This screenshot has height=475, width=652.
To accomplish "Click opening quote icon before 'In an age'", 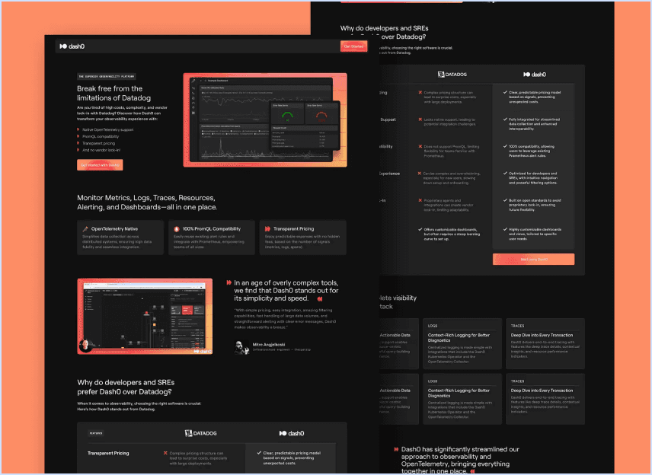I will click(x=229, y=282).
